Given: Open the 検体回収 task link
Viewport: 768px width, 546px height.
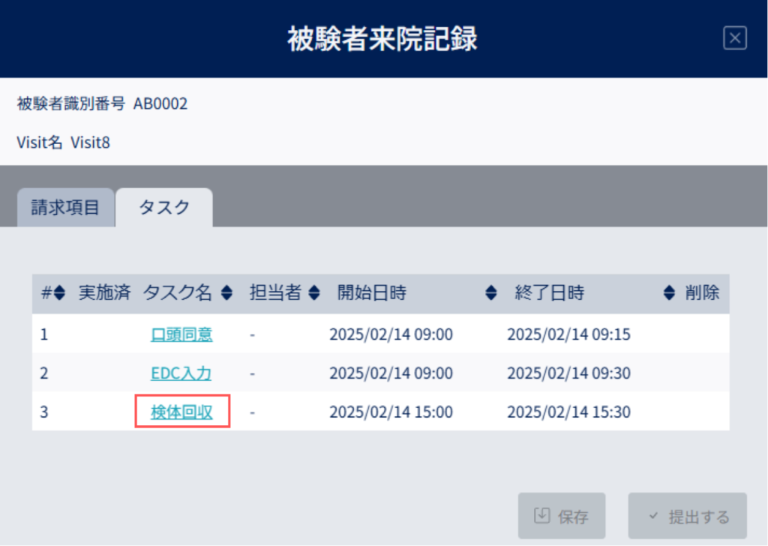Looking at the screenshot, I should point(181,412).
